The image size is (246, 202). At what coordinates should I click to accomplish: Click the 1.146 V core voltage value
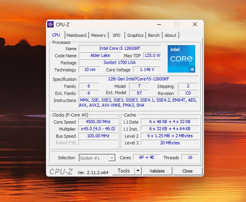point(147,69)
